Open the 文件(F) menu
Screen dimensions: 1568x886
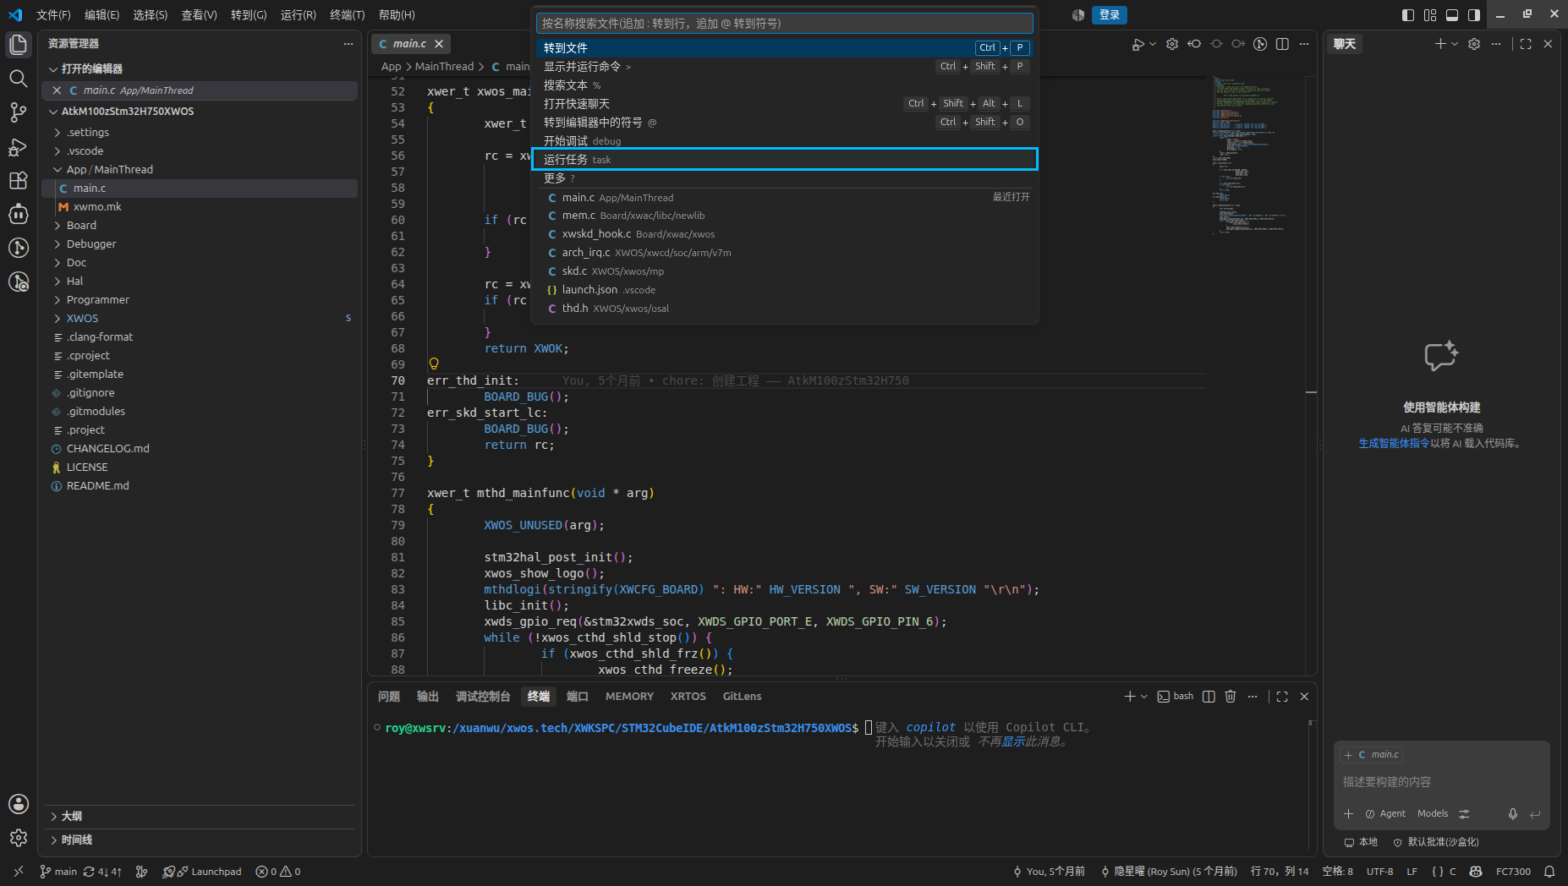coord(53,15)
